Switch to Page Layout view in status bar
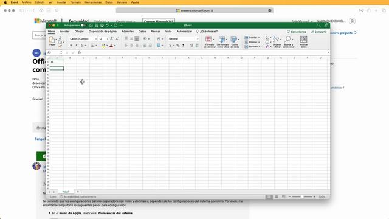The height and width of the screenshot is (219, 389). (x=276, y=196)
